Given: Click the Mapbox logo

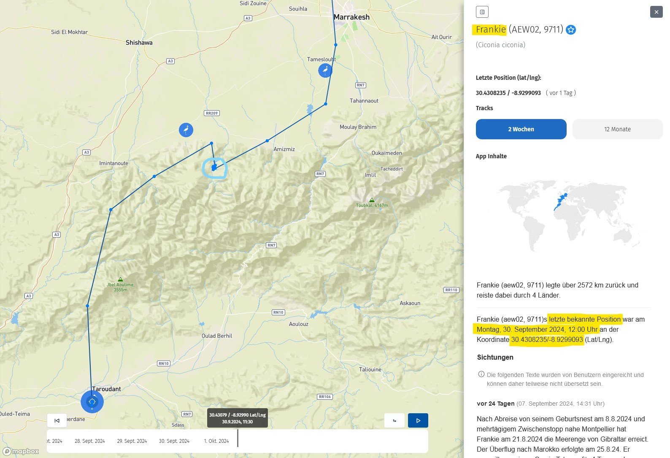Looking at the screenshot, I should click(21, 451).
